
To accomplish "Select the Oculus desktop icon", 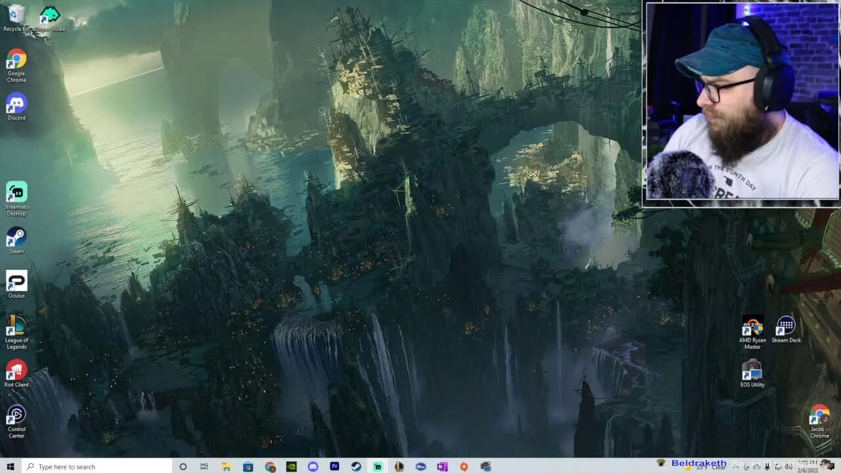I will [16, 284].
